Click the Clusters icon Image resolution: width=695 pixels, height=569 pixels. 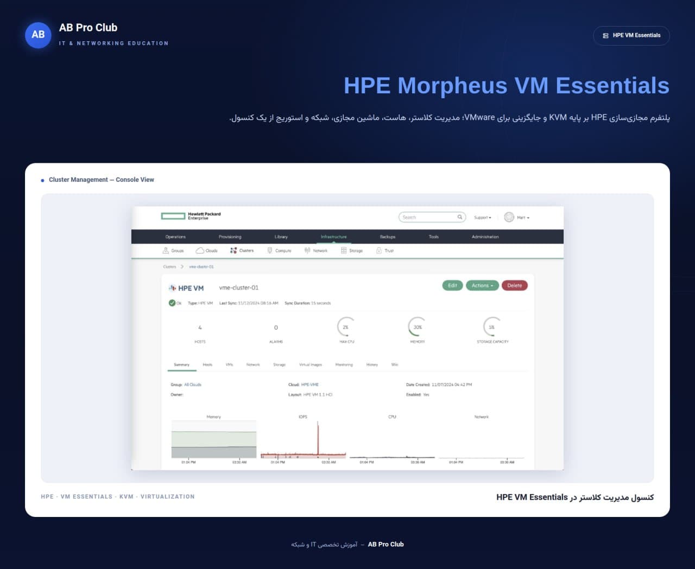pos(233,251)
